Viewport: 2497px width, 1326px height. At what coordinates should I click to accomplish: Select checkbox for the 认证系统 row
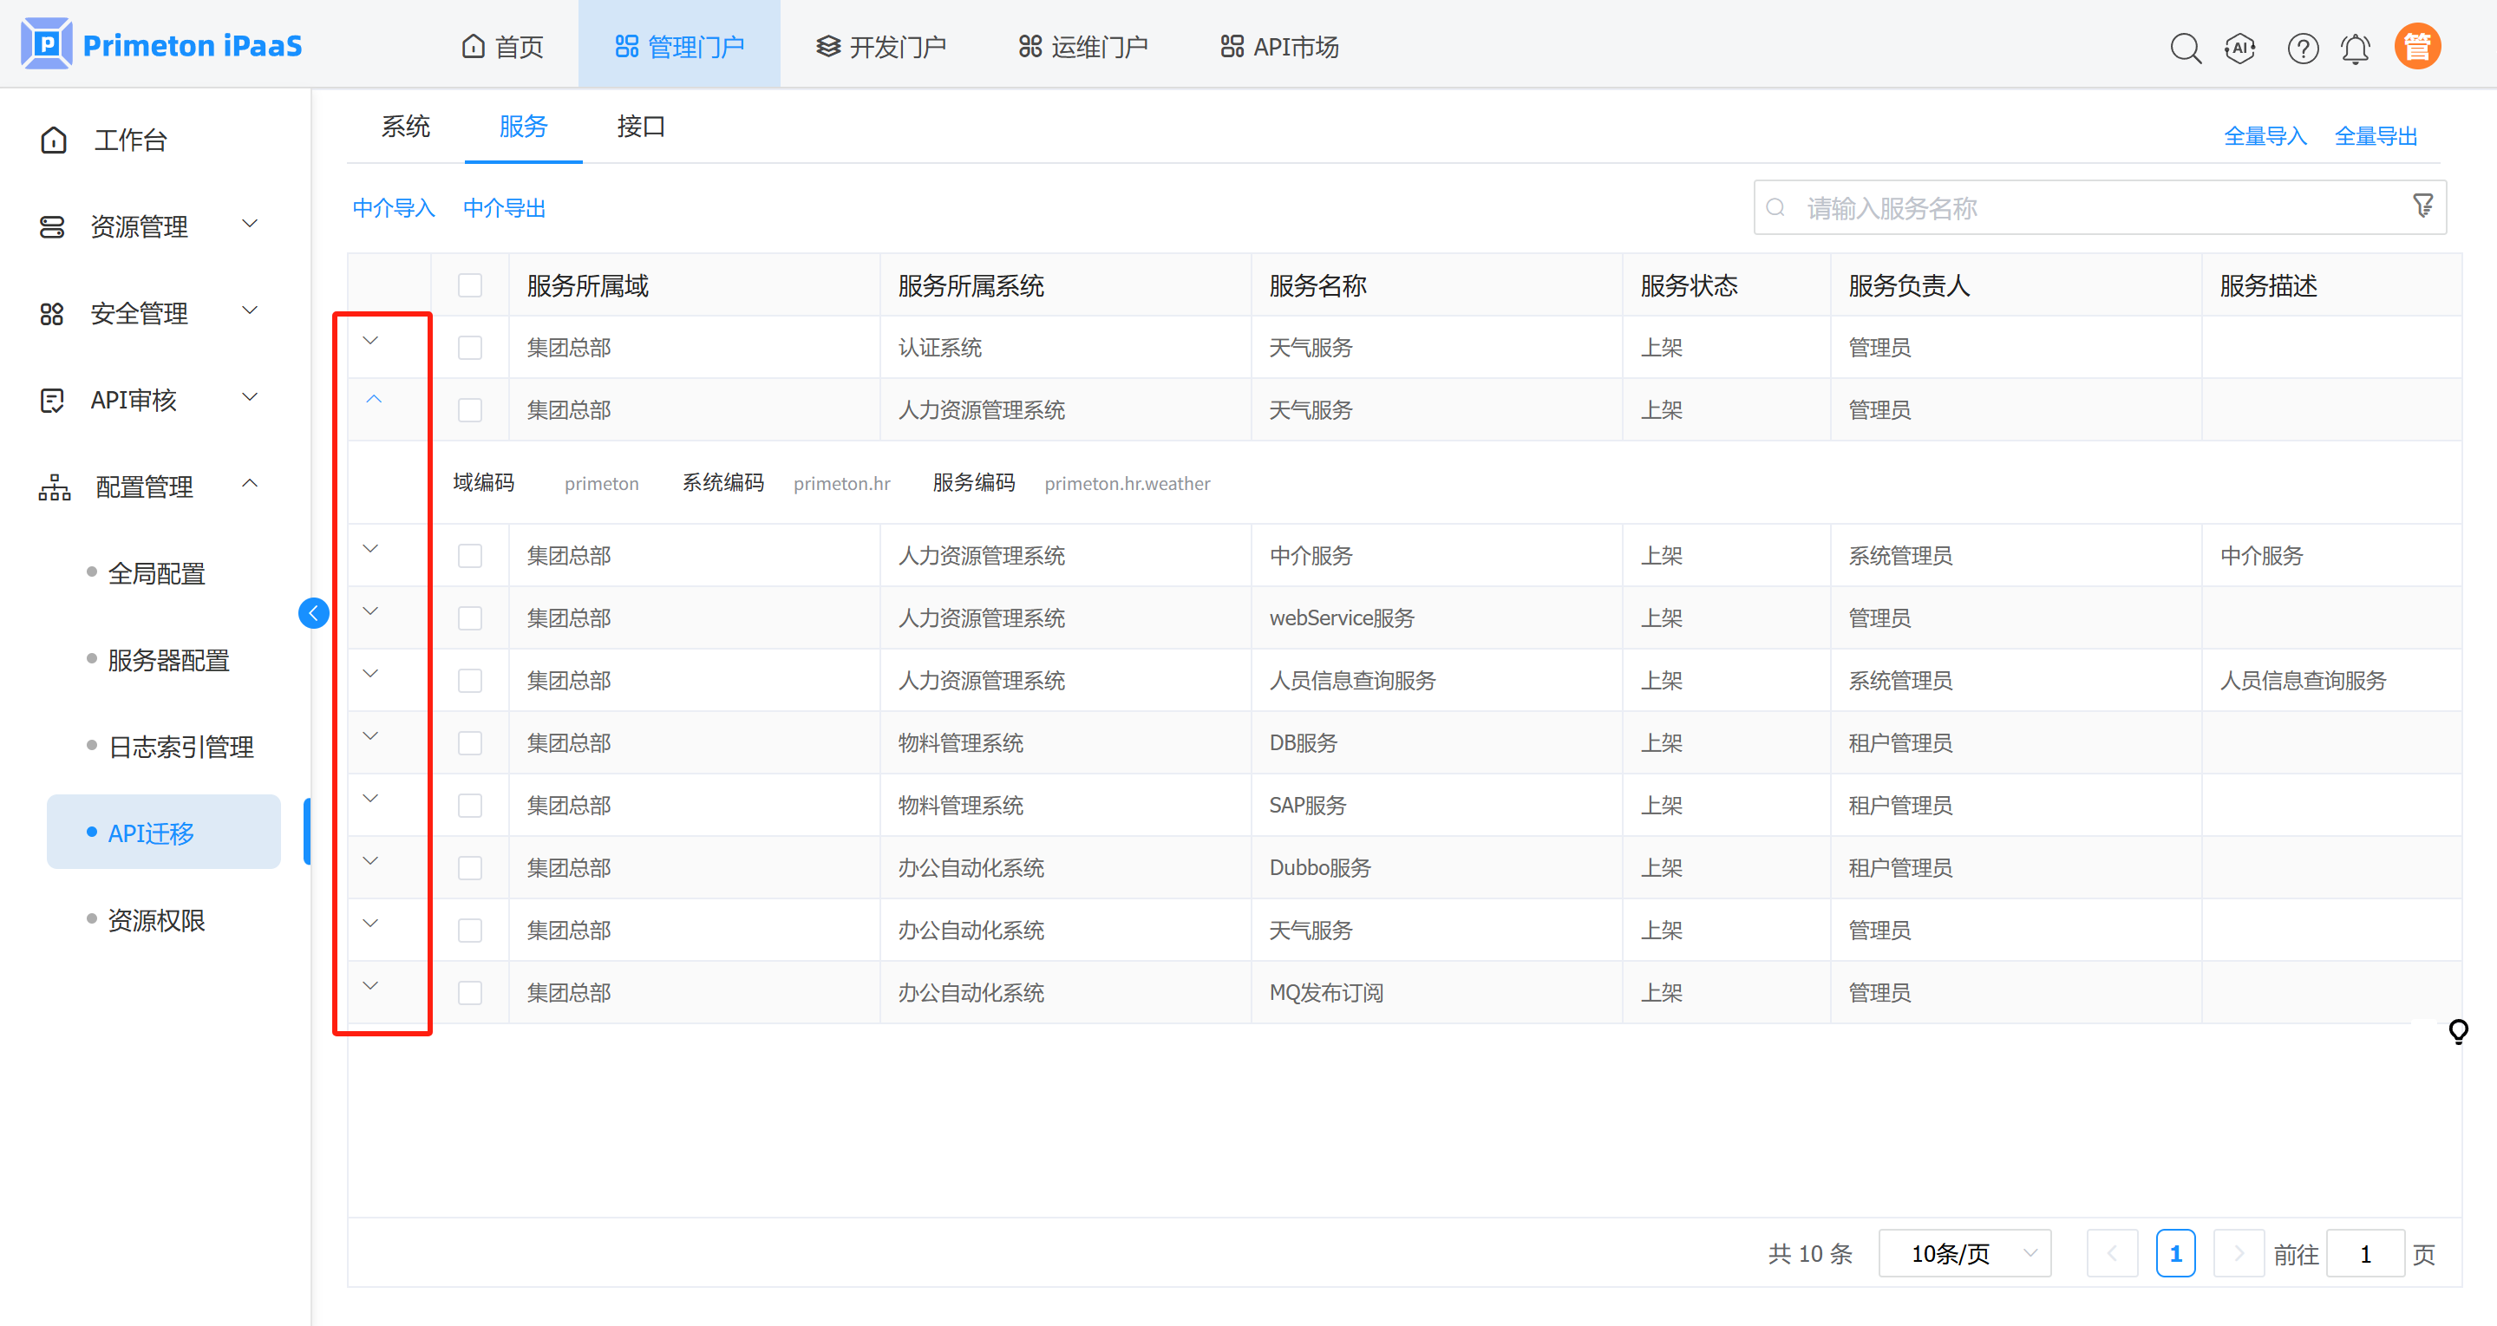point(470,347)
